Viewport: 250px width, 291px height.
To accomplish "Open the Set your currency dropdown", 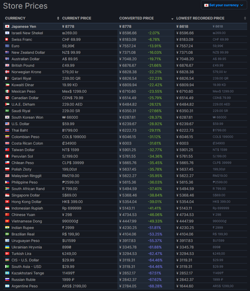I will coord(224,5).
